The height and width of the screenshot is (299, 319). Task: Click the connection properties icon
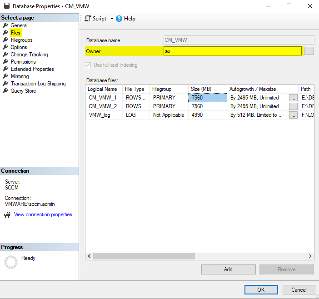coord(7,215)
